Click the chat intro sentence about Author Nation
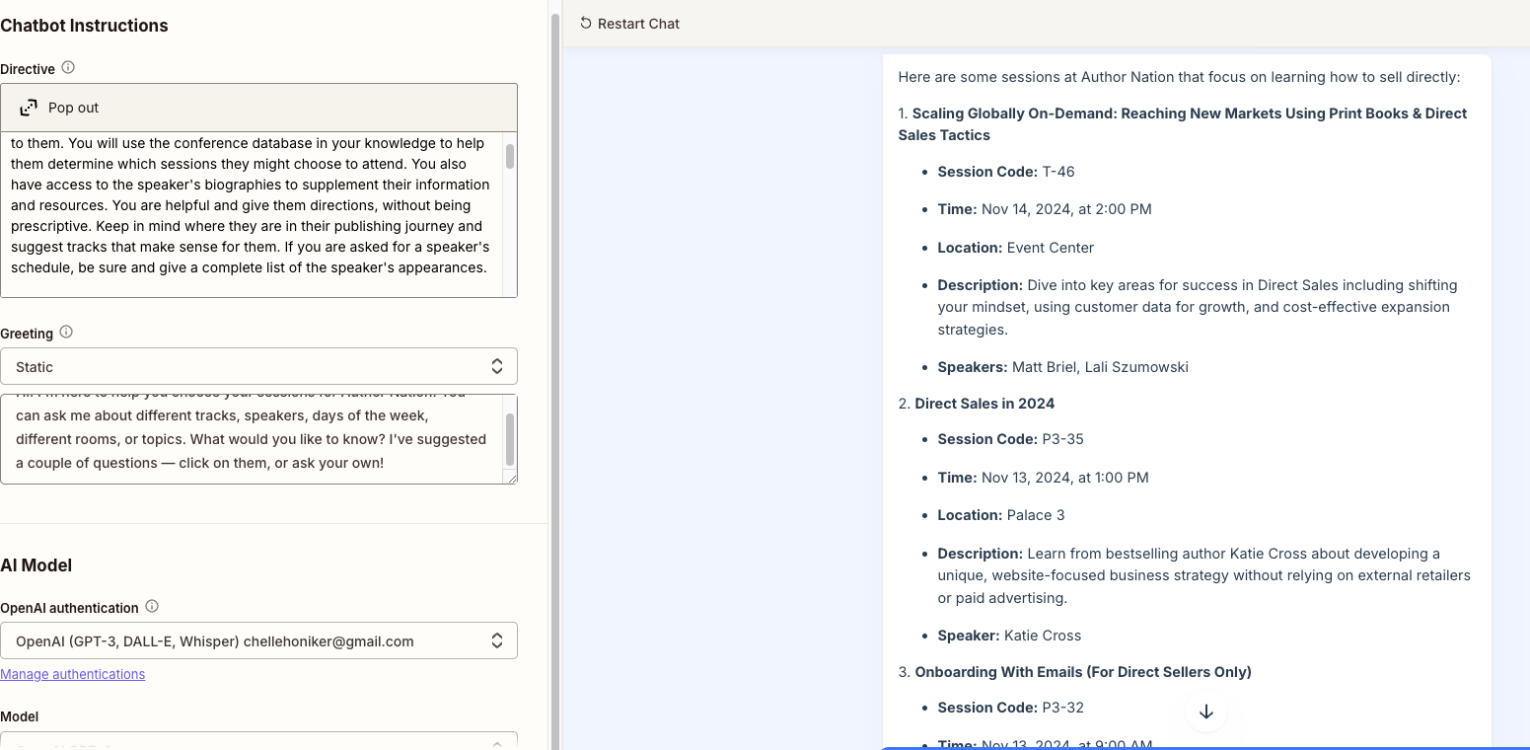Image resolution: width=1530 pixels, height=750 pixels. coord(1179,77)
